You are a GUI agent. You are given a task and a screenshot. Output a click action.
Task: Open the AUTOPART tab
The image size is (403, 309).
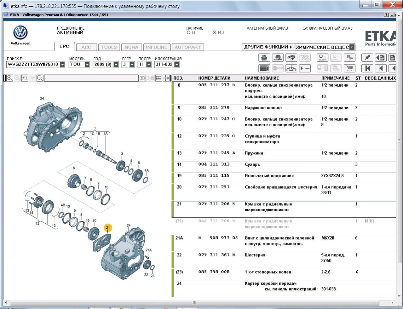pos(188,47)
